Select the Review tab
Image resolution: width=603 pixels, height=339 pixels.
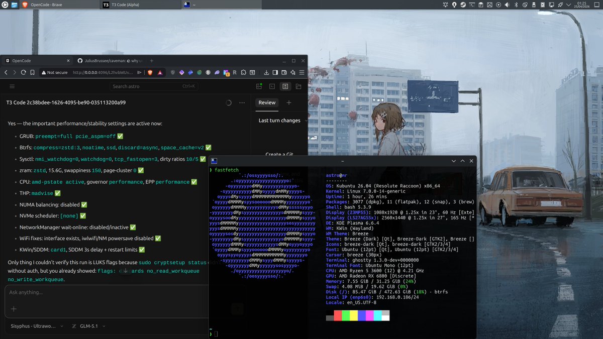coord(267,102)
